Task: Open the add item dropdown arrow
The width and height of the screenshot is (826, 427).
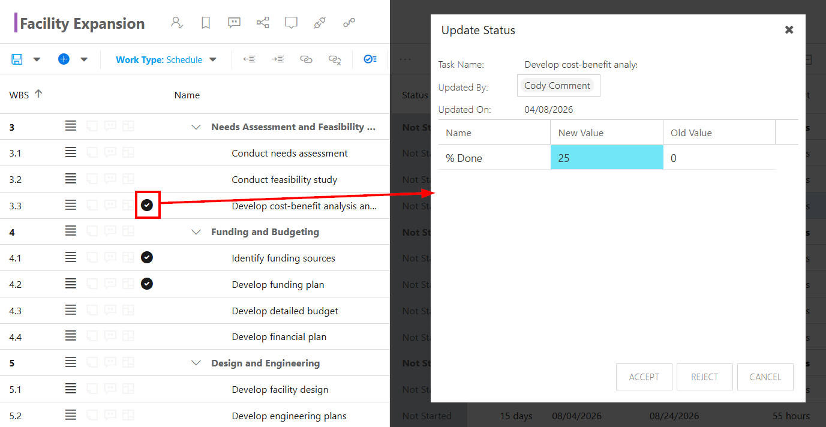Action: click(84, 59)
